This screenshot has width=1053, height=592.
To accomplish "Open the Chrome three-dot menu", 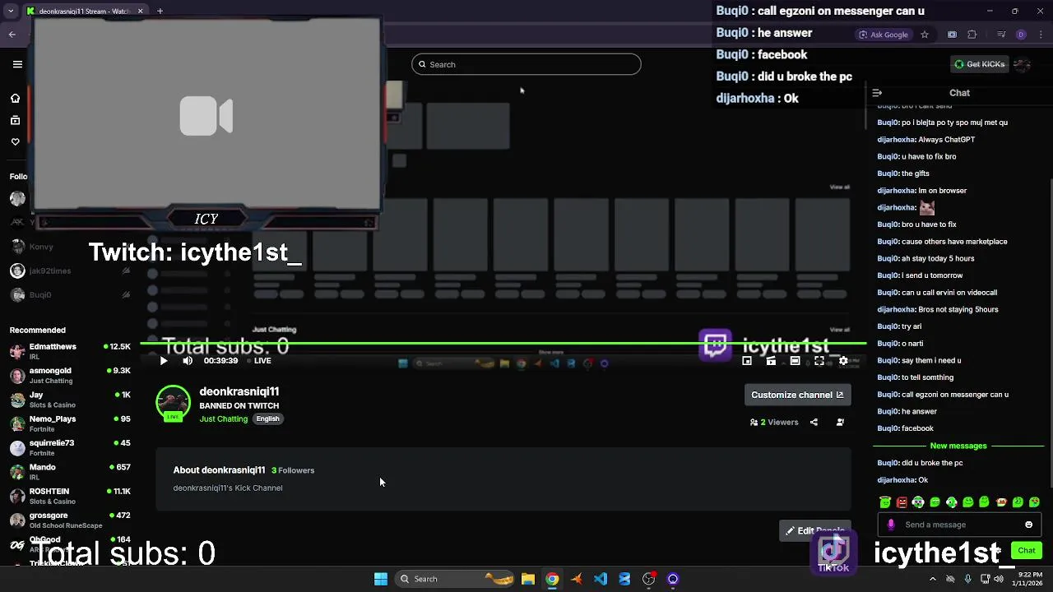I will point(1041,35).
